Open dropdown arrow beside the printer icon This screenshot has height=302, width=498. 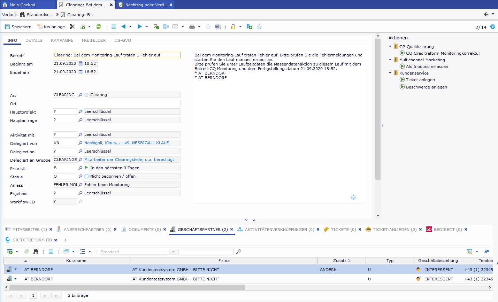(199, 27)
